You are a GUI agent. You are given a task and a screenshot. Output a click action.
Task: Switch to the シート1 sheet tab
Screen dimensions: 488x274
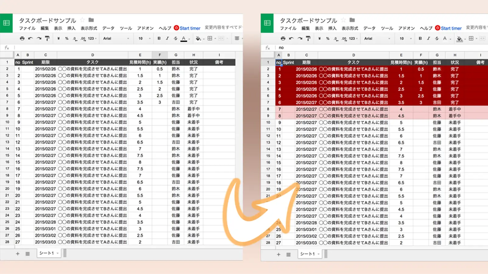46,253
